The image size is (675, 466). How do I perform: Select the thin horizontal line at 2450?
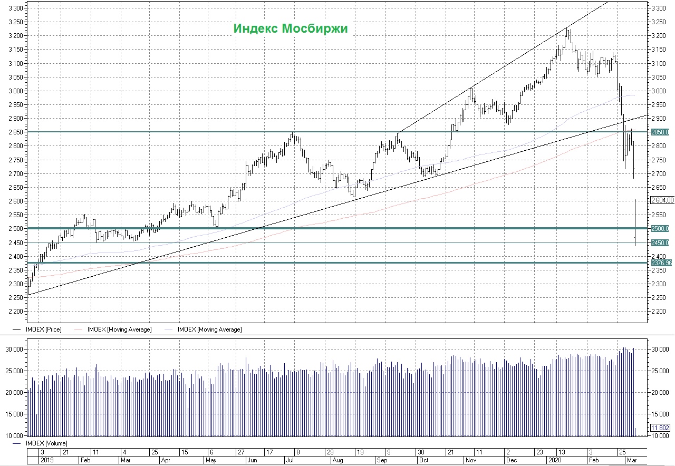337,243
